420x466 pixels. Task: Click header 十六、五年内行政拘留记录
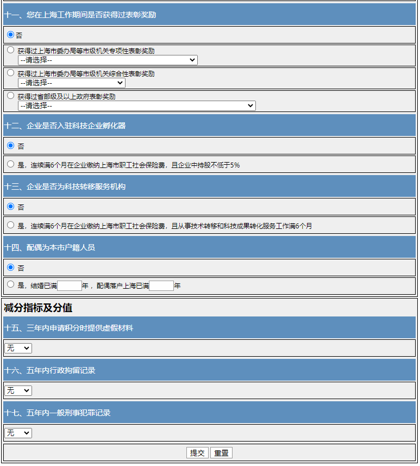209,370
